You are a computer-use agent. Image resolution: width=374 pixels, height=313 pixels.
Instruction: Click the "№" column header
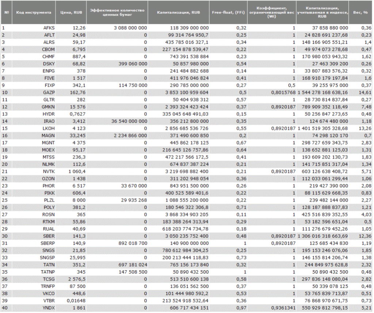click(7, 12)
